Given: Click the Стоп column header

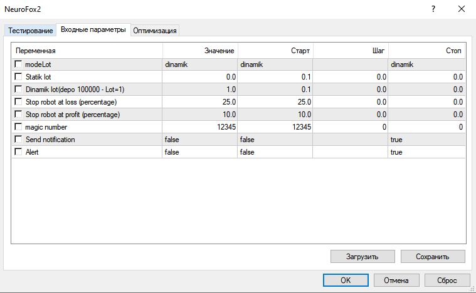Looking at the screenshot, I should [427, 51].
